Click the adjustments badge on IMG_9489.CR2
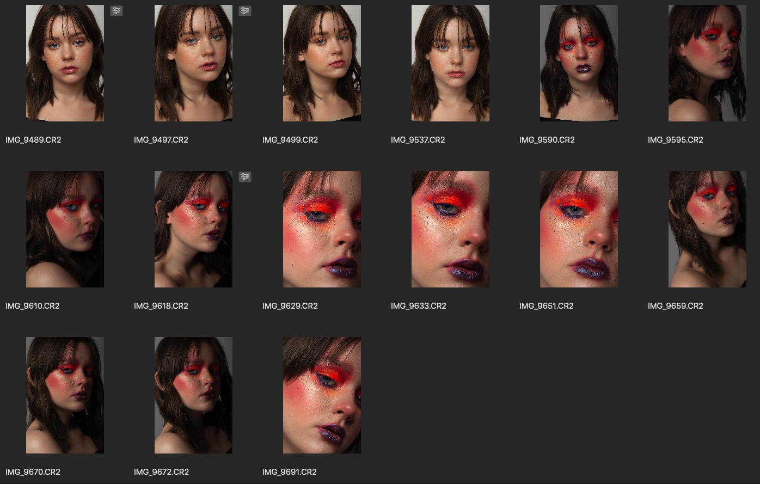 [117, 11]
